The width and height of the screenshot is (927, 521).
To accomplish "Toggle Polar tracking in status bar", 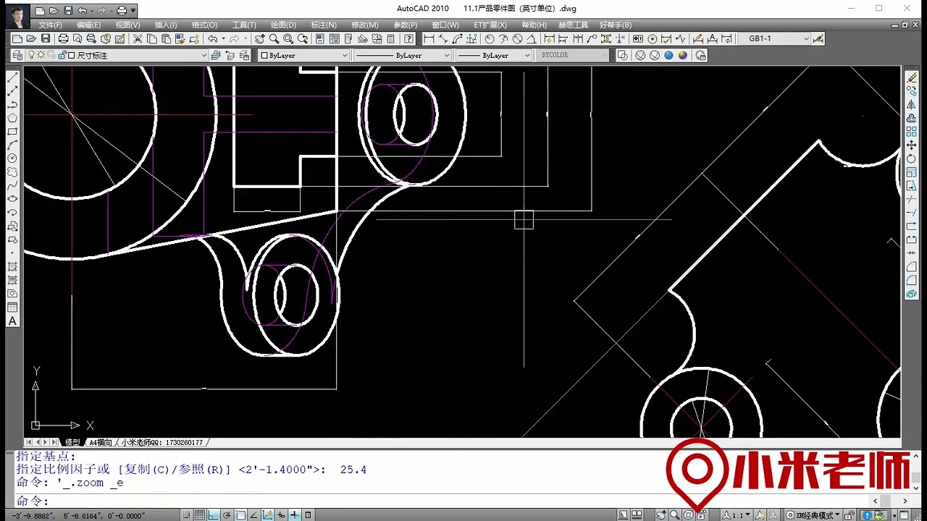I will (x=227, y=515).
